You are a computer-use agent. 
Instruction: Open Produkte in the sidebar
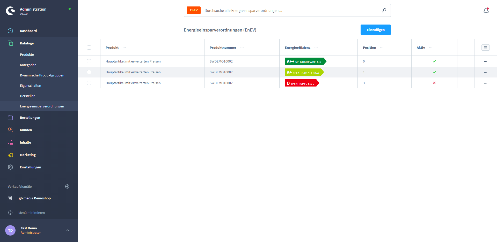coord(27,54)
